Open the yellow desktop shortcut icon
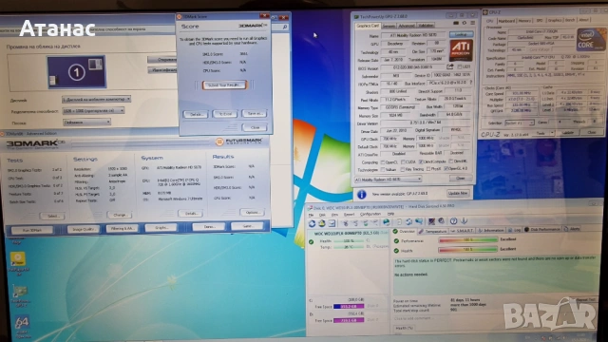This screenshot has height=342, width=608. coord(18,258)
